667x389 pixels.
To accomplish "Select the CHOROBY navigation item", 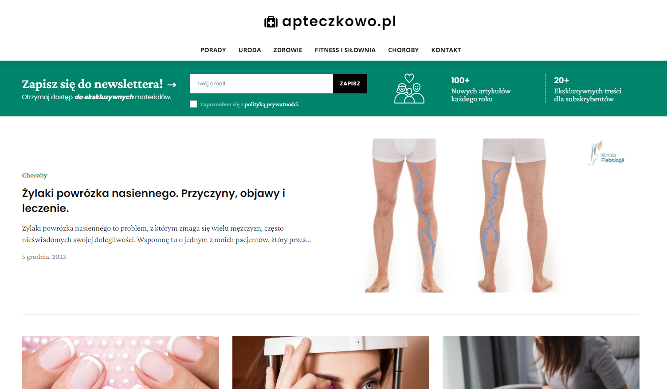I will click(404, 50).
